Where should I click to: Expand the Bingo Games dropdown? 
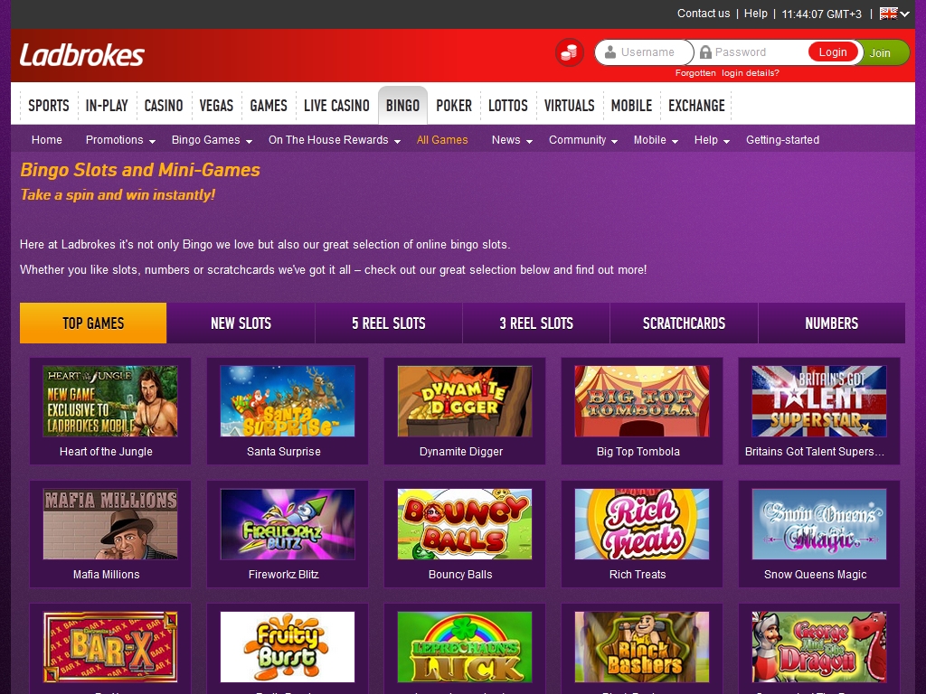pos(212,140)
